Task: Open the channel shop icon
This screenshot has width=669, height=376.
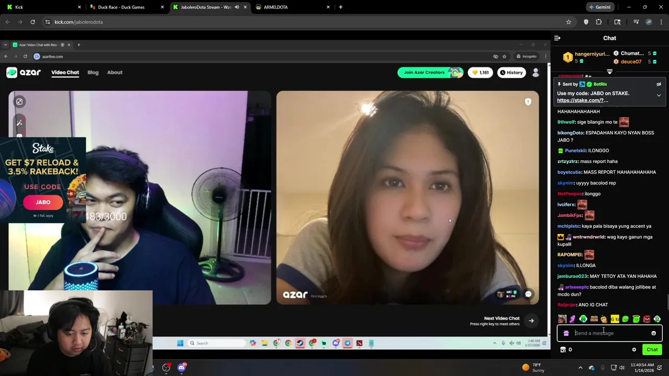Action: (x=563, y=350)
